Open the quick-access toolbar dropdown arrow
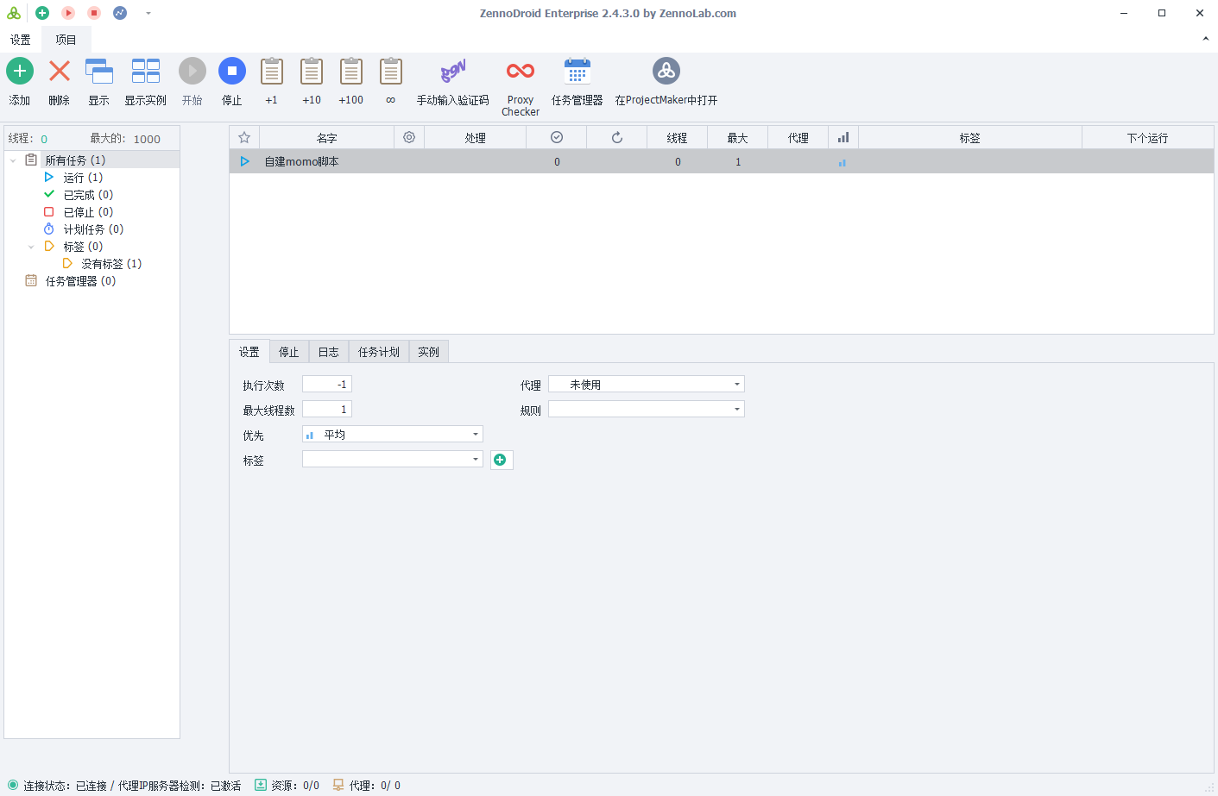The height and width of the screenshot is (796, 1218). pyautogui.click(x=148, y=13)
